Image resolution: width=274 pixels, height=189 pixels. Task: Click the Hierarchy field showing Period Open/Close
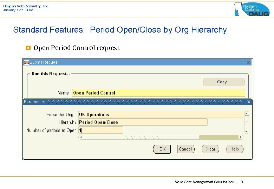point(143,122)
